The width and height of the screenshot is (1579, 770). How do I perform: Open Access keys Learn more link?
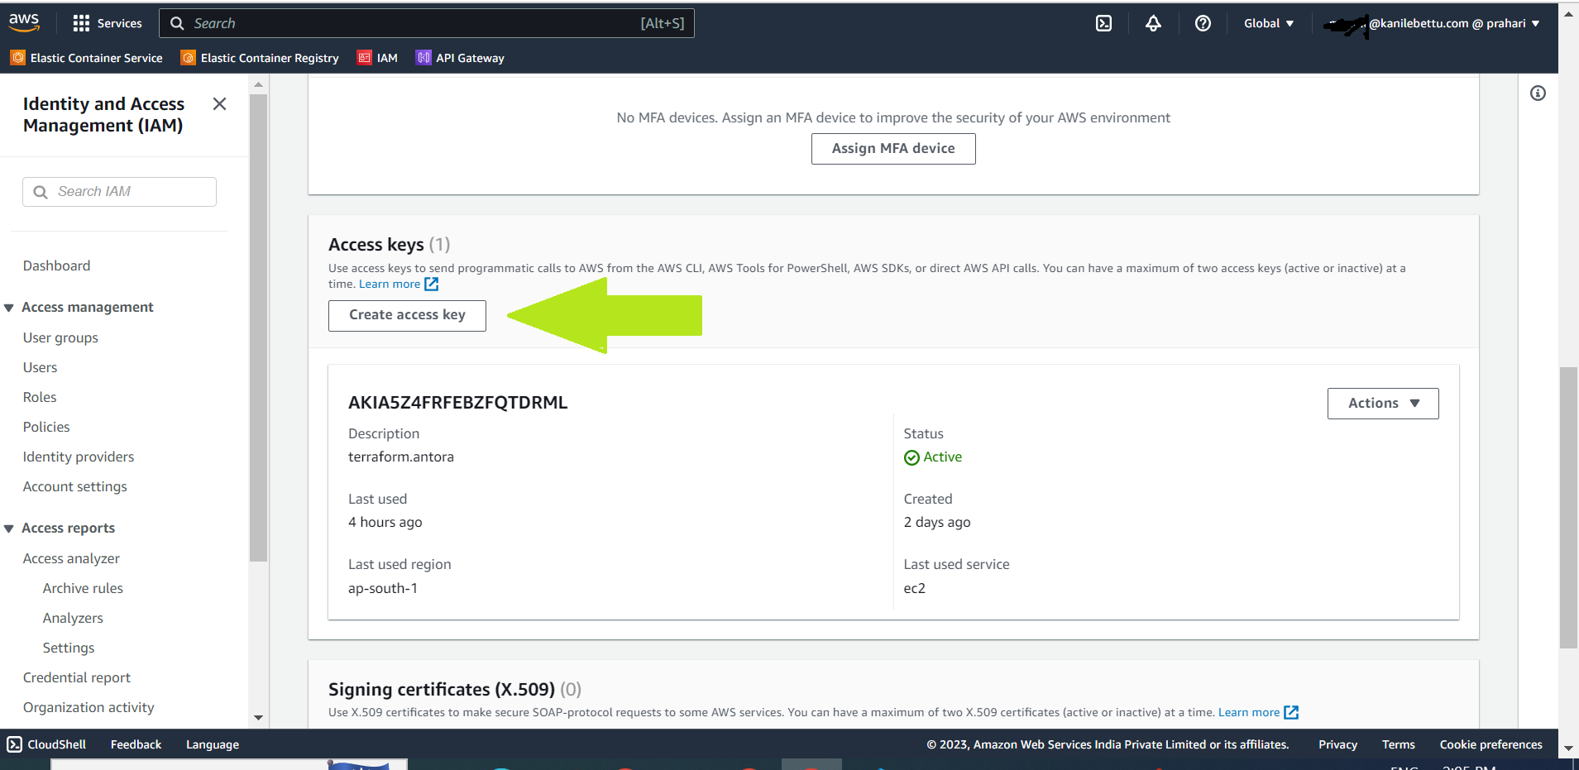[399, 284]
